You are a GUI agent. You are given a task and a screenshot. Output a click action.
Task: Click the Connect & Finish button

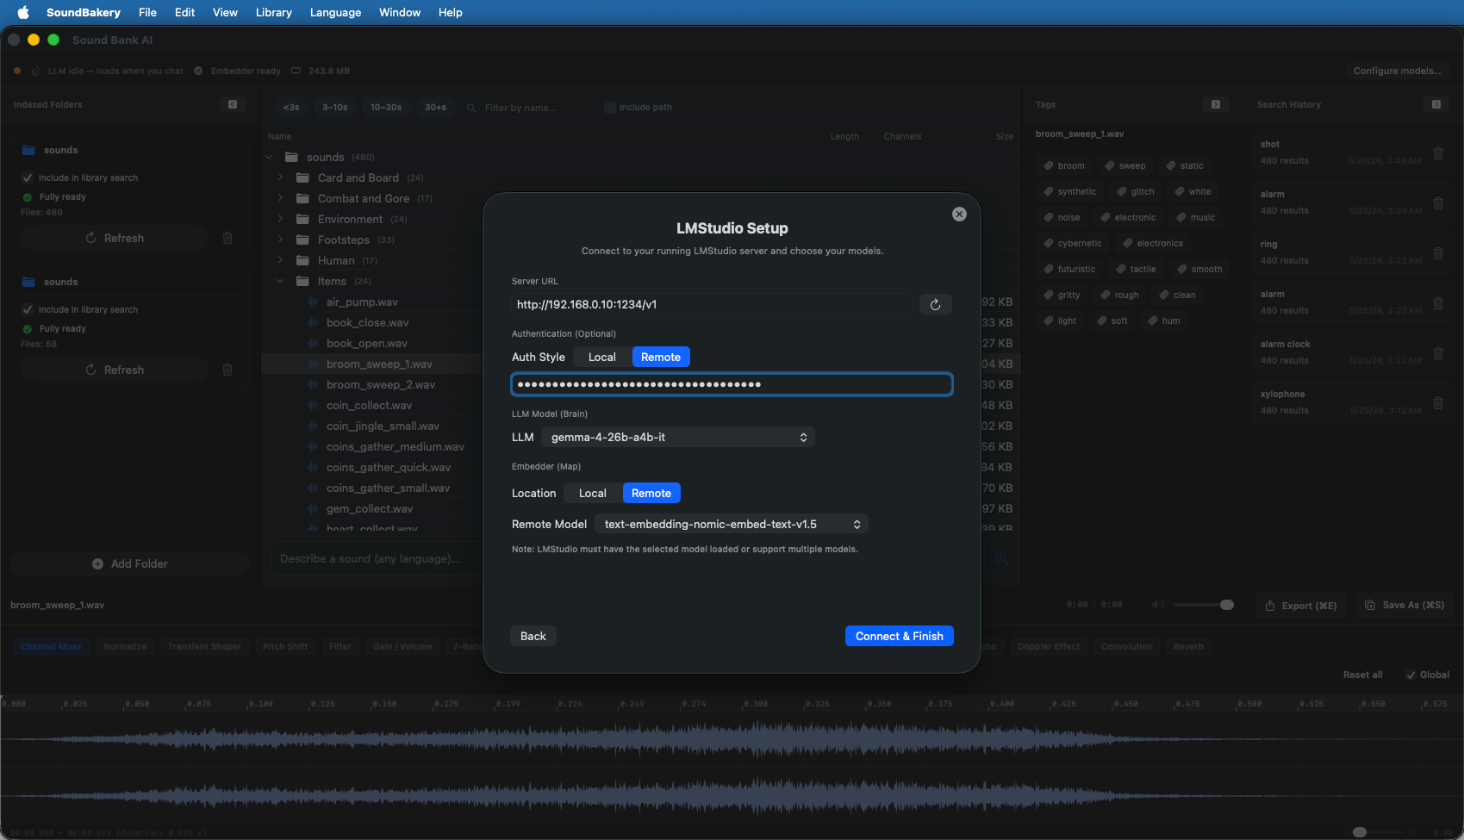(900, 636)
